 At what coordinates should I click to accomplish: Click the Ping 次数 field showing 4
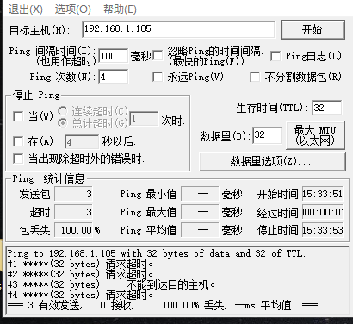click(113, 77)
